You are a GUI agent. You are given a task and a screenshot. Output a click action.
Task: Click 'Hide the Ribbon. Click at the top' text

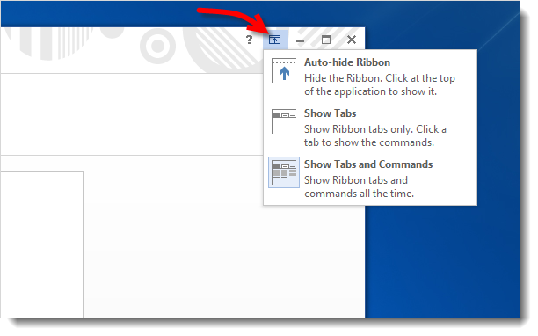click(380, 78)
